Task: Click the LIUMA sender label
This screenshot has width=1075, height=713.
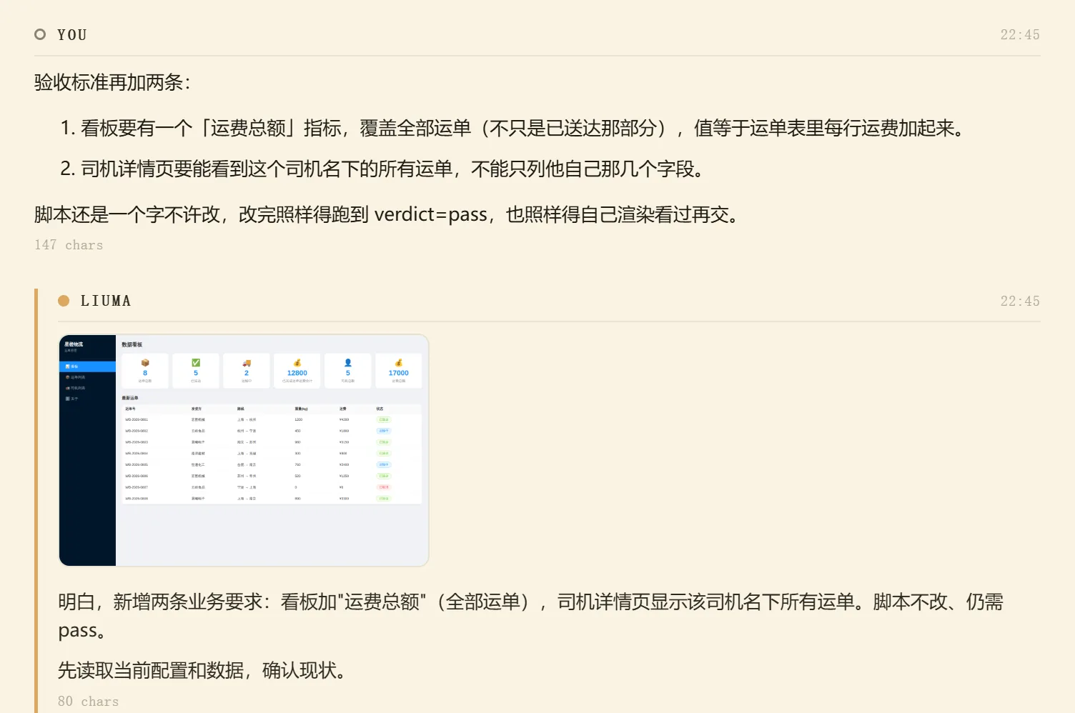Action: point(106,301)
